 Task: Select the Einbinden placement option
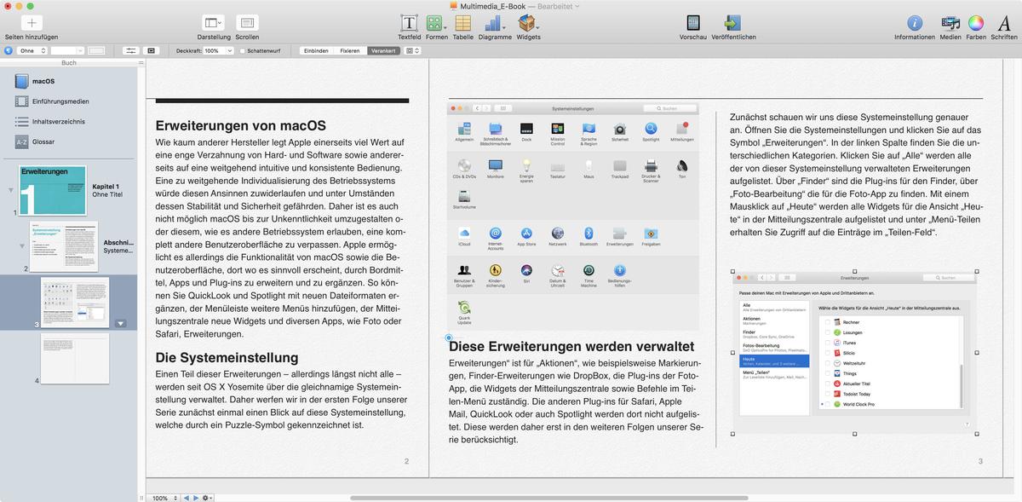tap(316, 50)
